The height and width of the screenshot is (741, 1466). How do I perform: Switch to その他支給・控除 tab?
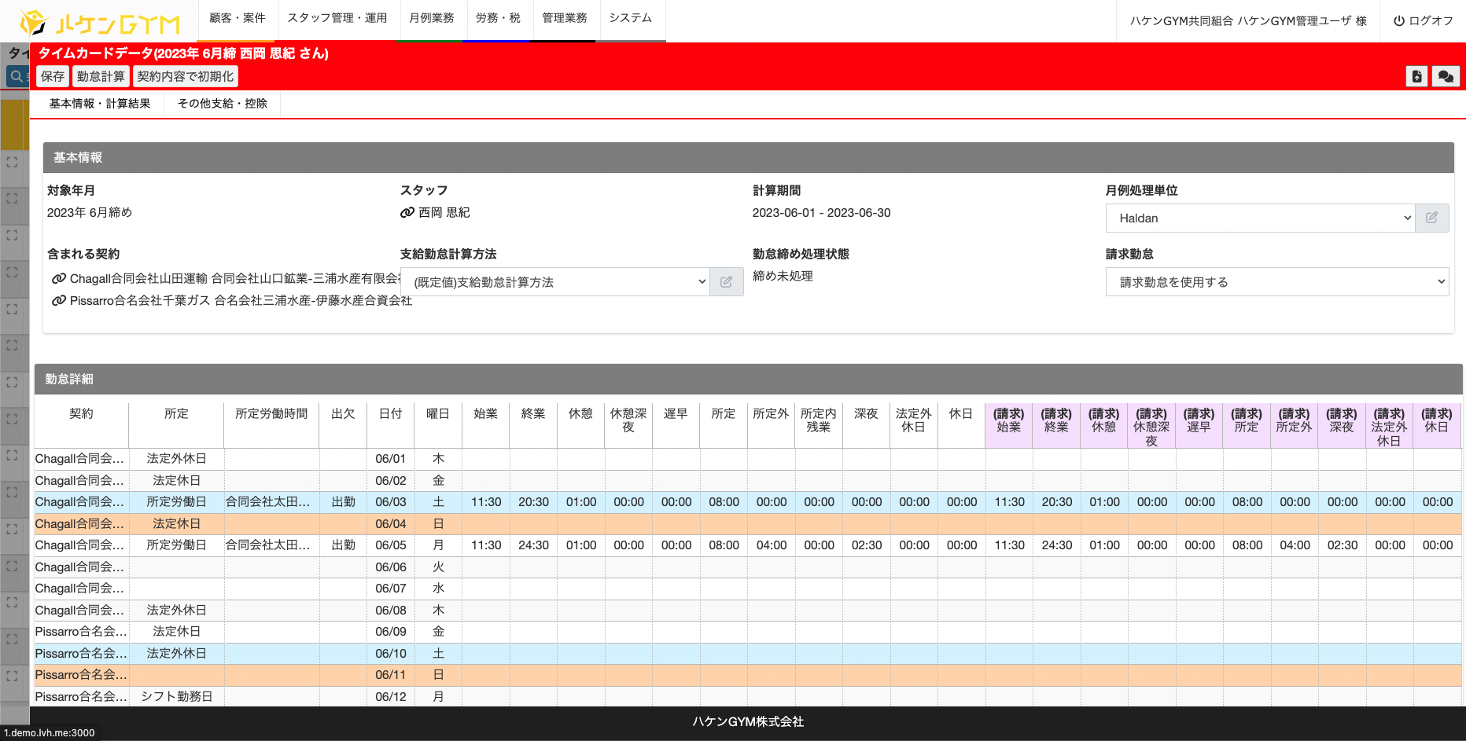[x=222, y=104]
